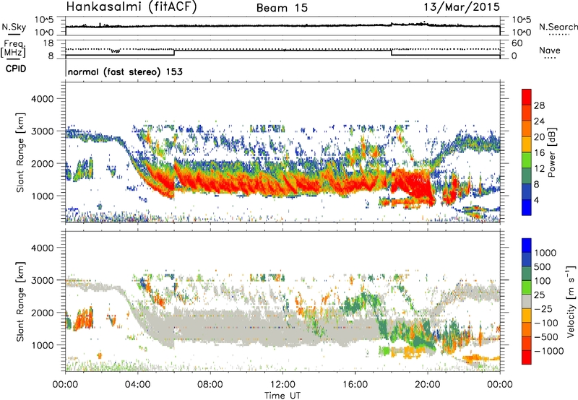Image resolution: width=578 pixels, height=400 pixels.
Task: Click 'normal (fast stereo) 153' text
Action: 125,71
